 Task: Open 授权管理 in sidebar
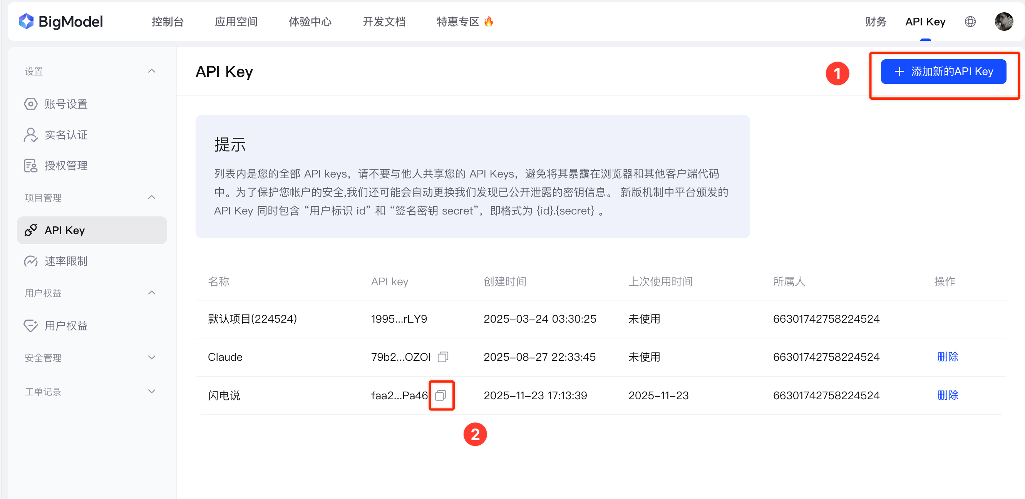coord(66,166)
